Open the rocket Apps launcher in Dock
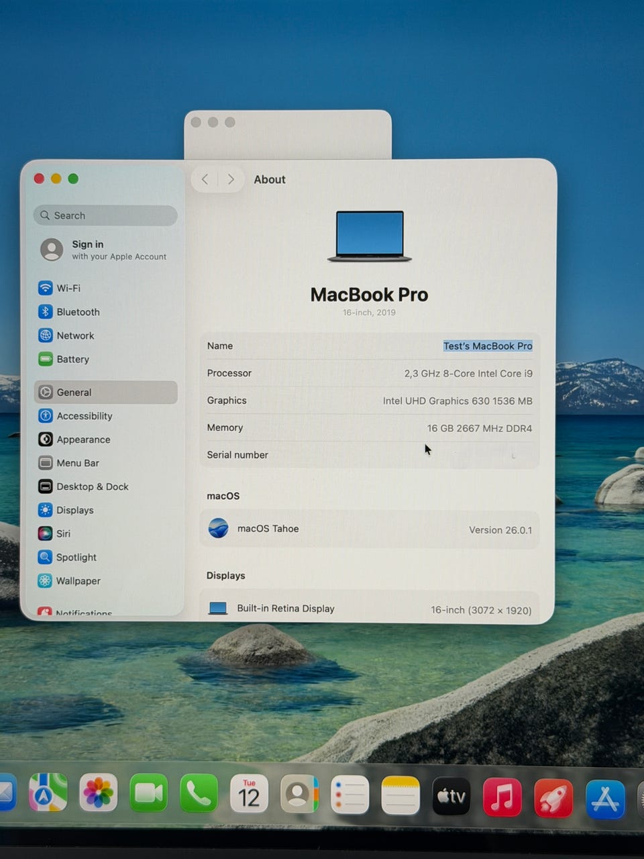644x859 pixels. pos(553,798)
